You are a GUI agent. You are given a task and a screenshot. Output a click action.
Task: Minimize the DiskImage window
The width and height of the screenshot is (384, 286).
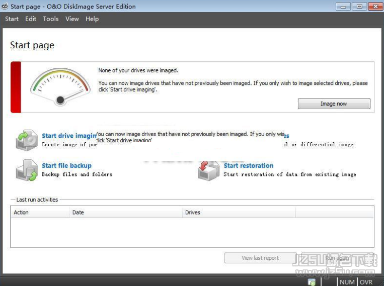point(343,7)
